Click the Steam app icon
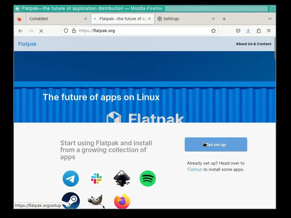This screenshot has width=291, height=218. point(71,201)
